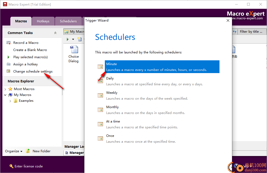This screenshot has height=173, width=267.
Task: Switch to the Schedulers tab
Action: coord(68,21)
